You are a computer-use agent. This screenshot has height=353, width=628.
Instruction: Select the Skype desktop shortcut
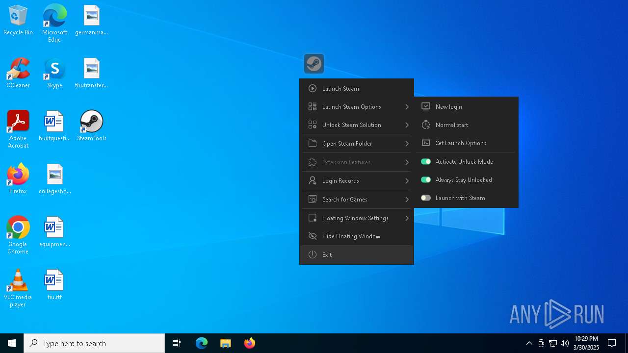54,73
